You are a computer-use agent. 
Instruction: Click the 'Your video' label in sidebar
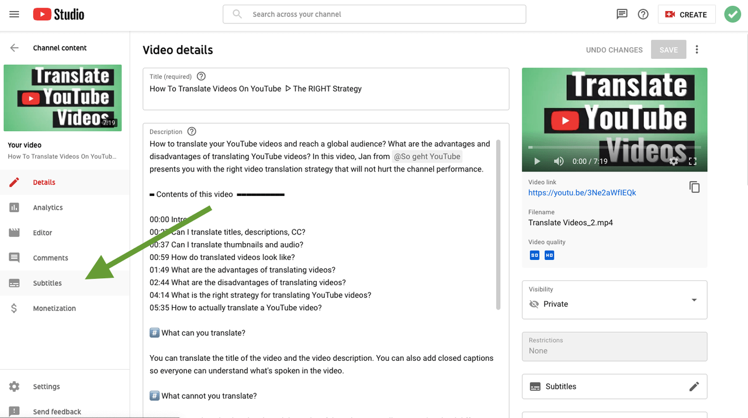point(25,145)
